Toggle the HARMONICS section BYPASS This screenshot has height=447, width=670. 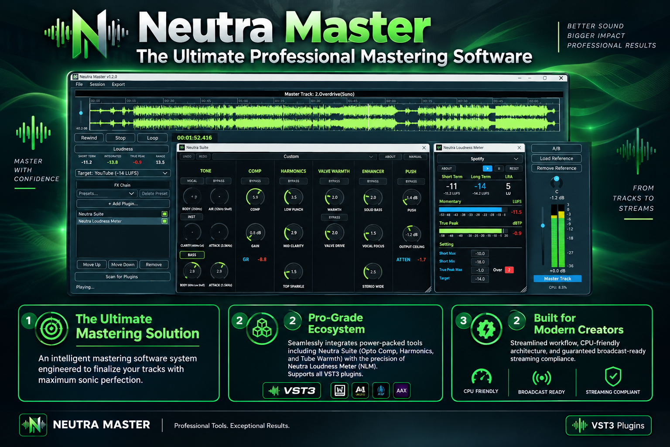(294, 181)
